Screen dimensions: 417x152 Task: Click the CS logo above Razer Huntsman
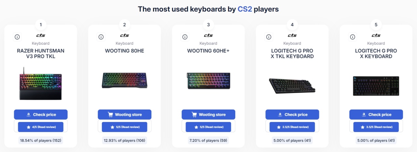click(41, 36)
